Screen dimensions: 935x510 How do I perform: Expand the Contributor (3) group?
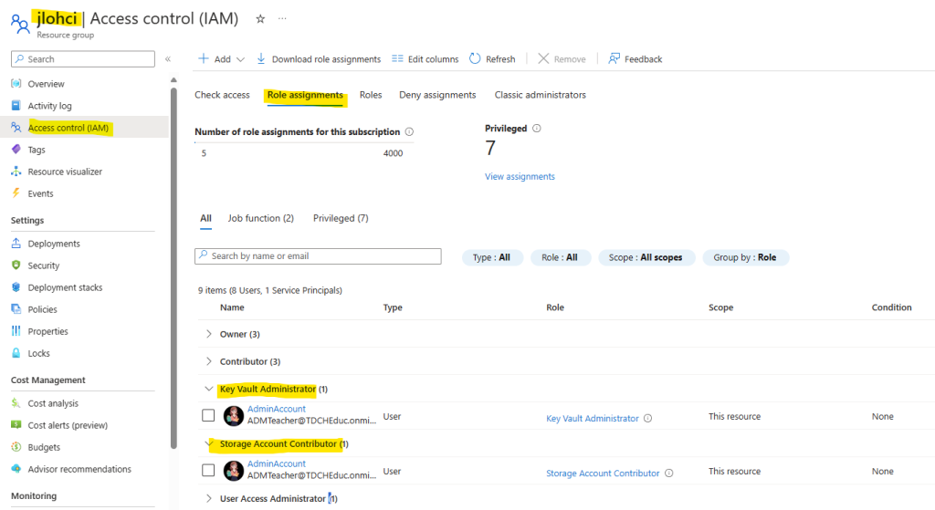click(x=209, y=361)
